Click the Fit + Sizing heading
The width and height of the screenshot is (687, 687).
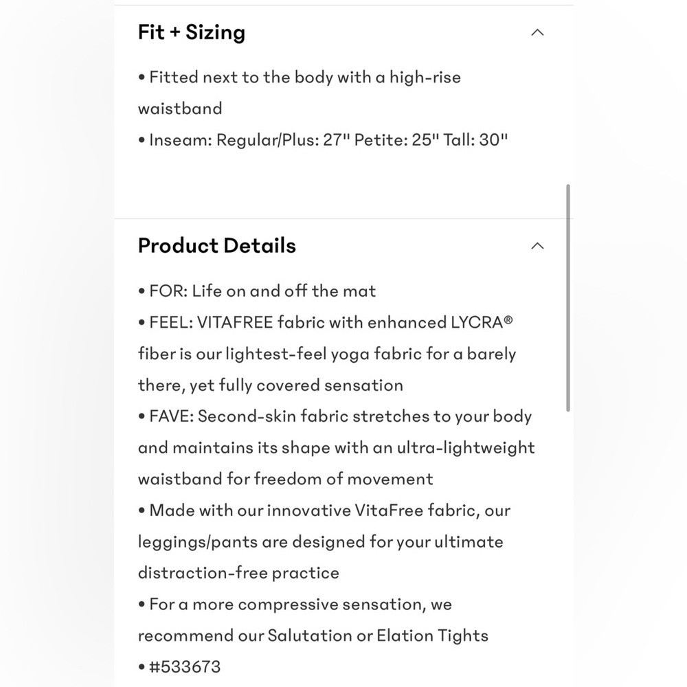[x=192, y=32]
